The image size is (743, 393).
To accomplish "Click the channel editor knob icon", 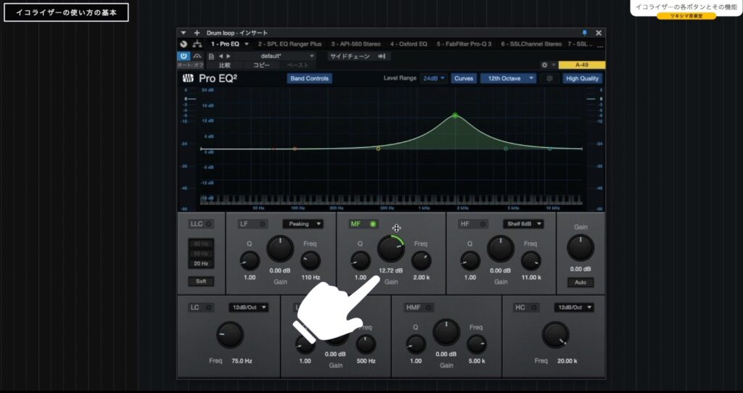I will [184, 44].
